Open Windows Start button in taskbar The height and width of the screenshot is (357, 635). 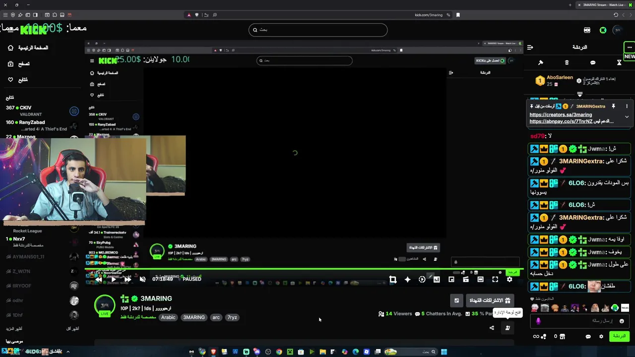(x=444, y=352)
